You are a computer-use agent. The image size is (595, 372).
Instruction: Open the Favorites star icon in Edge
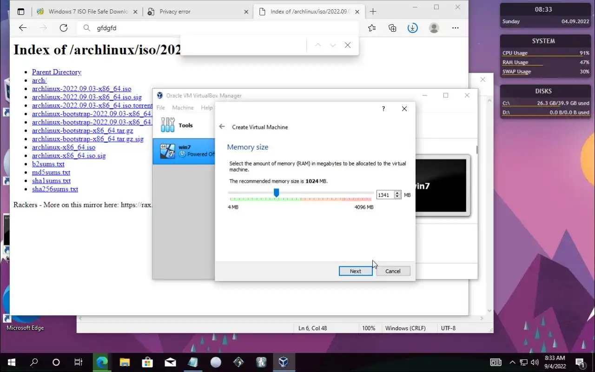coord(372,28)
